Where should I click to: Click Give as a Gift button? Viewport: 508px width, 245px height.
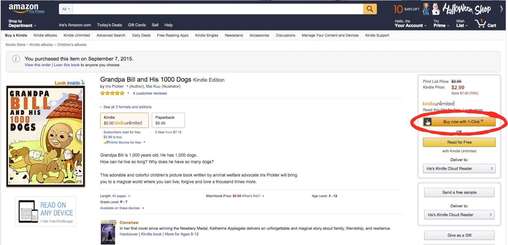pyautogui.click(x=459, y=235)
